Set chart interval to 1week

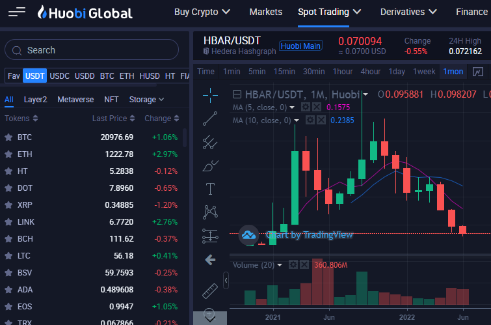point(424,72)
